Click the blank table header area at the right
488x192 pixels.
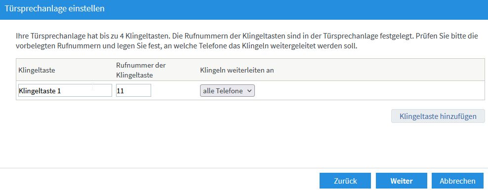click(380, 70)
